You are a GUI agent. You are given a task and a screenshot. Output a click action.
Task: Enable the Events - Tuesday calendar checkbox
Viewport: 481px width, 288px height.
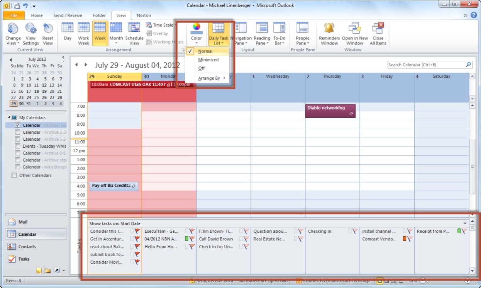pos(17,146)
